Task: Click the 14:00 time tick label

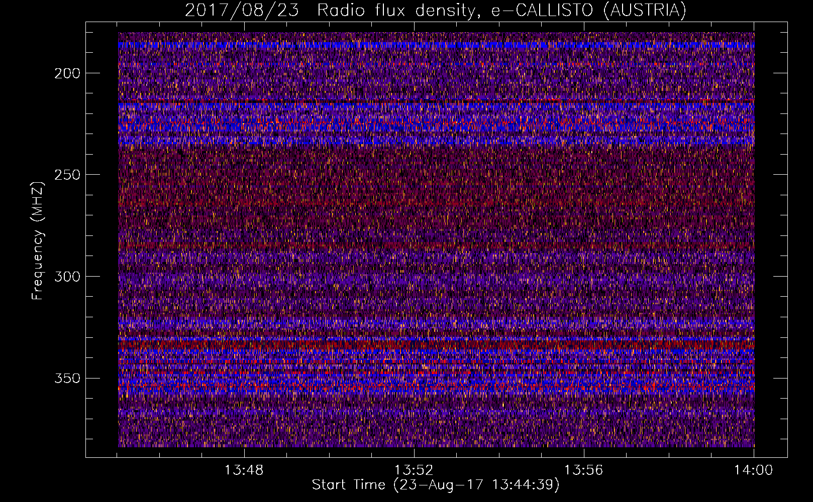Action: pos(754,470)
